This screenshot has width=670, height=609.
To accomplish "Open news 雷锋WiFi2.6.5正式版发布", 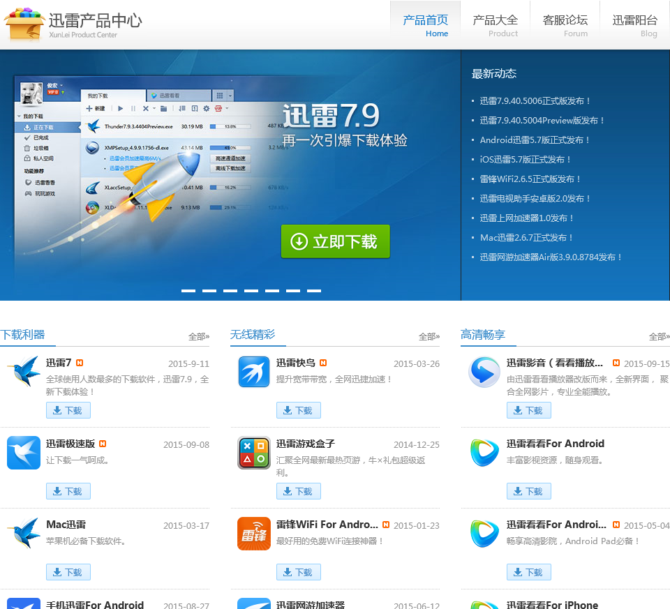I will click(x=530, y=179).
